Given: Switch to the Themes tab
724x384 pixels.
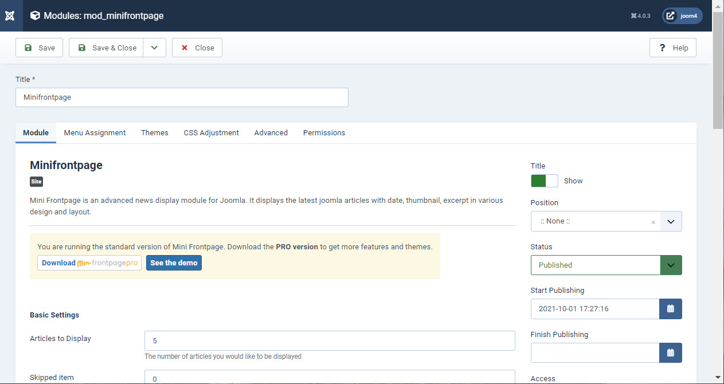Looking at the screenshot, I should click(155, 132).
